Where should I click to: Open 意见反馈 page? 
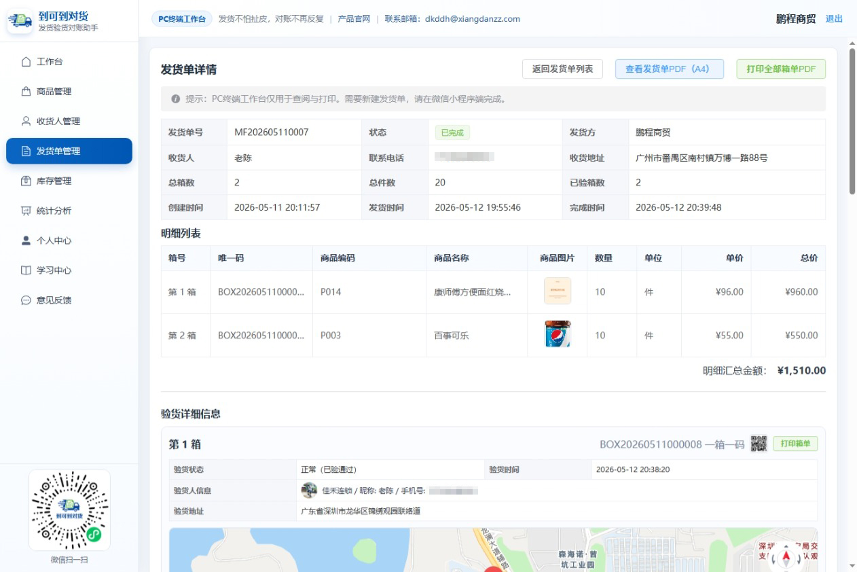(x=69, y=300)
